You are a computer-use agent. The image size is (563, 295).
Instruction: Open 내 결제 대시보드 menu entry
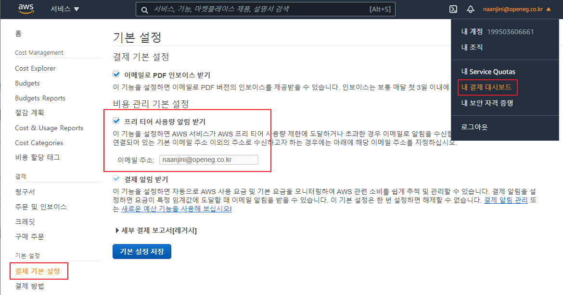coord(486,87)
